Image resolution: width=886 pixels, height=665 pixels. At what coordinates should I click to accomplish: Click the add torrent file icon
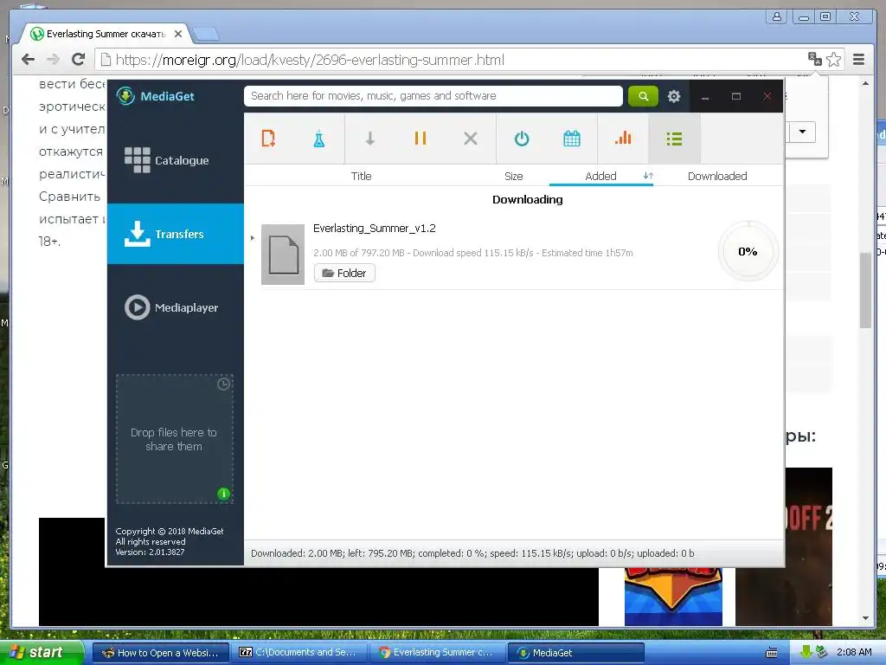pos(268,139)
